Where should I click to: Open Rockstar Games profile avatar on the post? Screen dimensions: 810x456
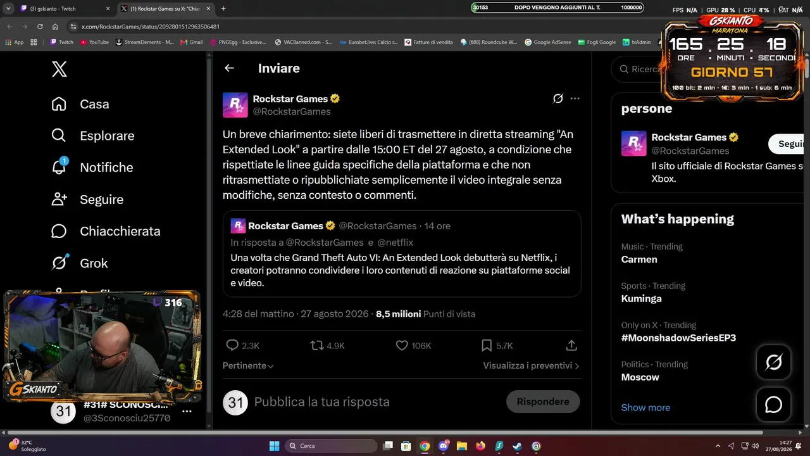[x=235, y=105]
